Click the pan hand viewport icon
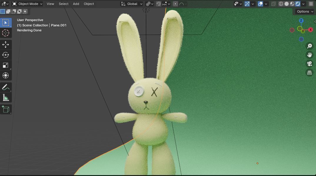The image size is (316, 176). coord(310,55)
